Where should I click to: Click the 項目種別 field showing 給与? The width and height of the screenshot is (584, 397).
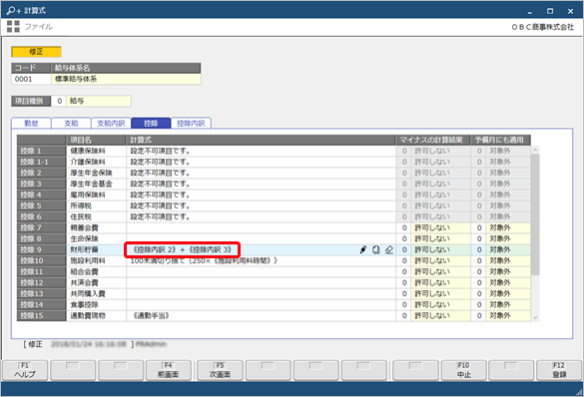98,101
